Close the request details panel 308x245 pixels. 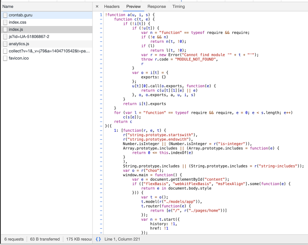97,7
